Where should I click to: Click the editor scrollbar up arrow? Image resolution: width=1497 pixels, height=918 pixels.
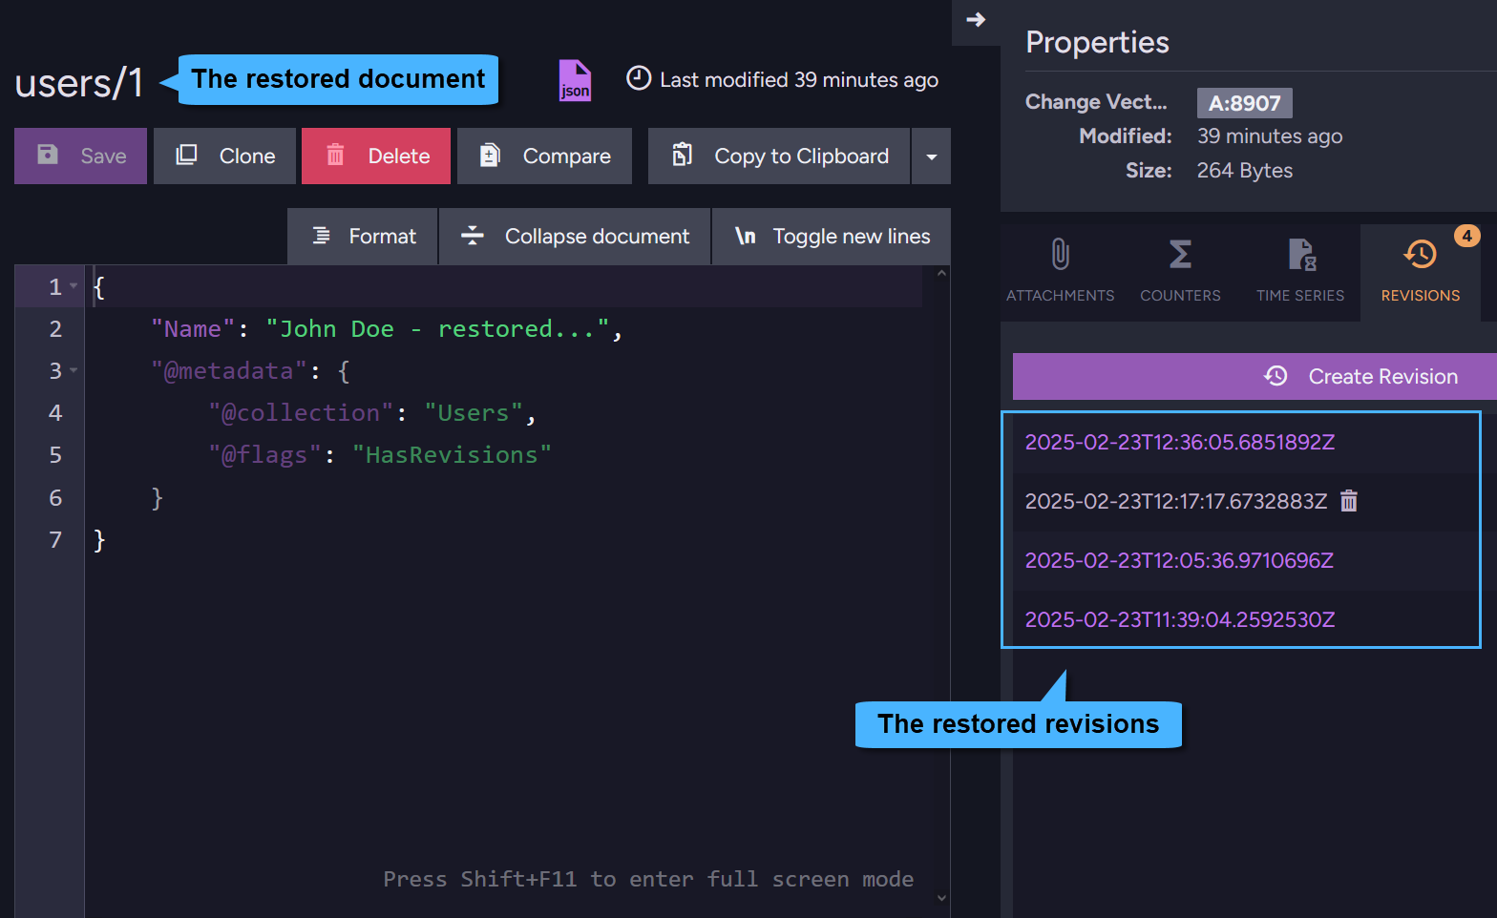point(941,274)
